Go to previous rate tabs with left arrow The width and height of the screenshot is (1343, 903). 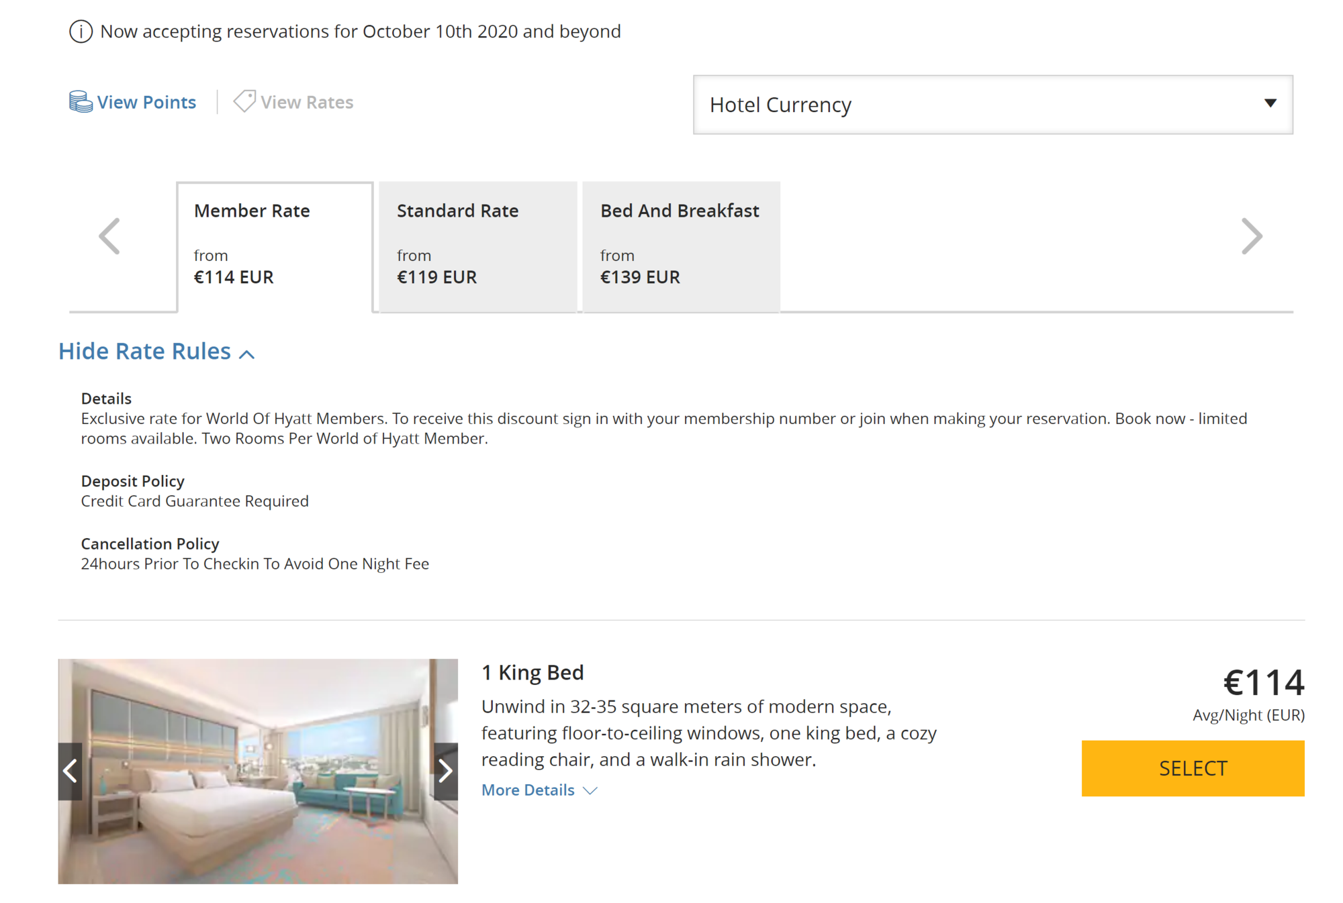tap(109, 236)
